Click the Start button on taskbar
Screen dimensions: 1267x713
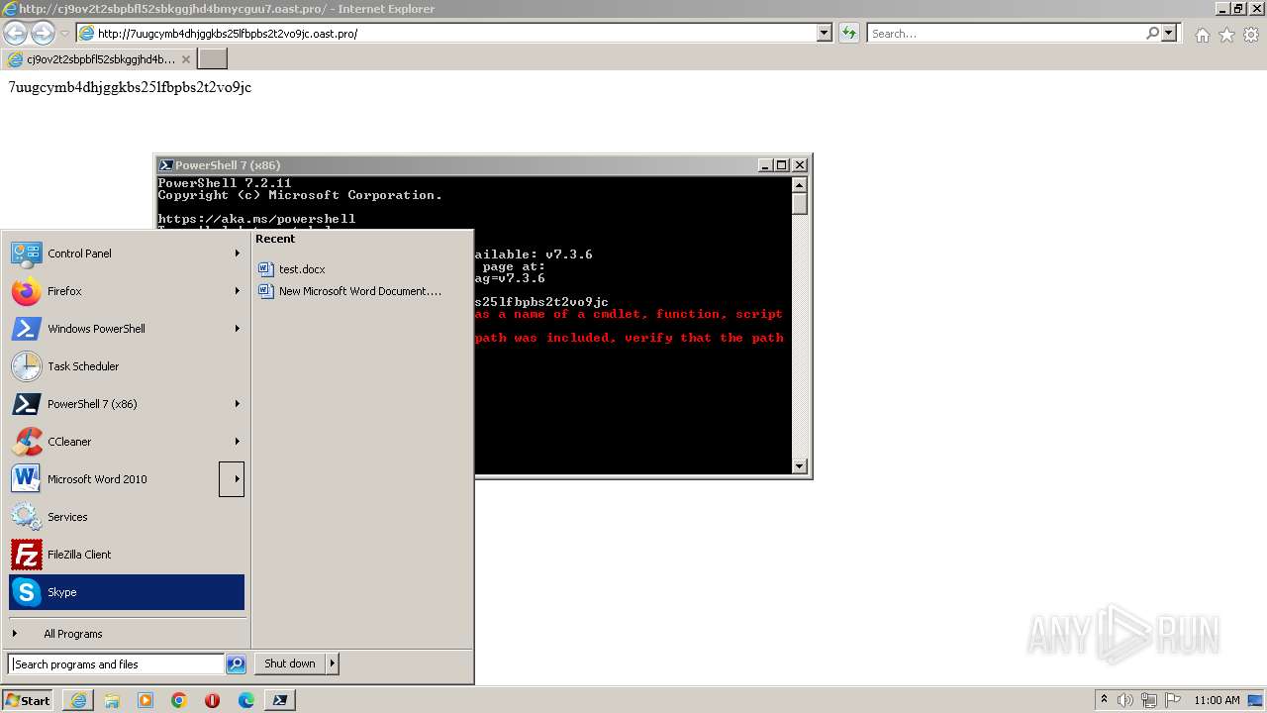(28, 700)
